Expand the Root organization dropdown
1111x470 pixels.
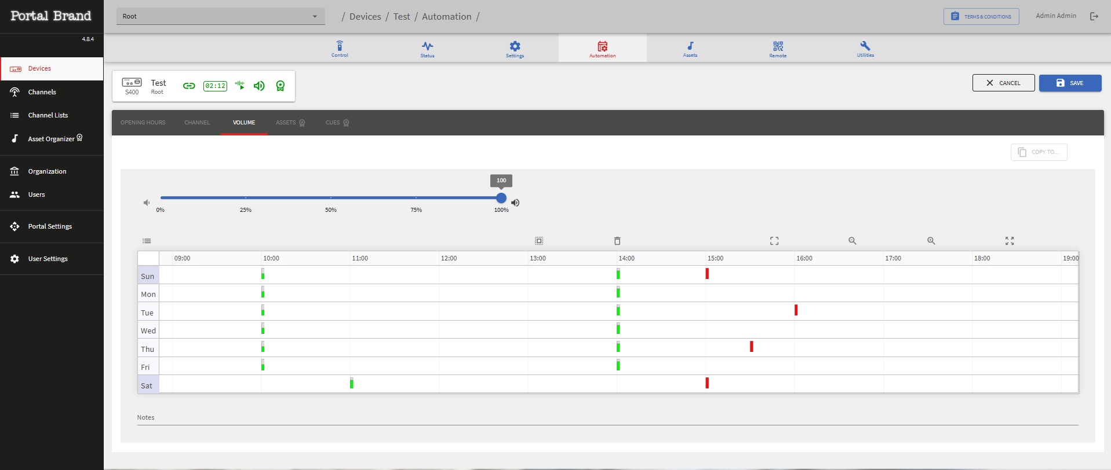pyautogui.click(x=221, y=16)
